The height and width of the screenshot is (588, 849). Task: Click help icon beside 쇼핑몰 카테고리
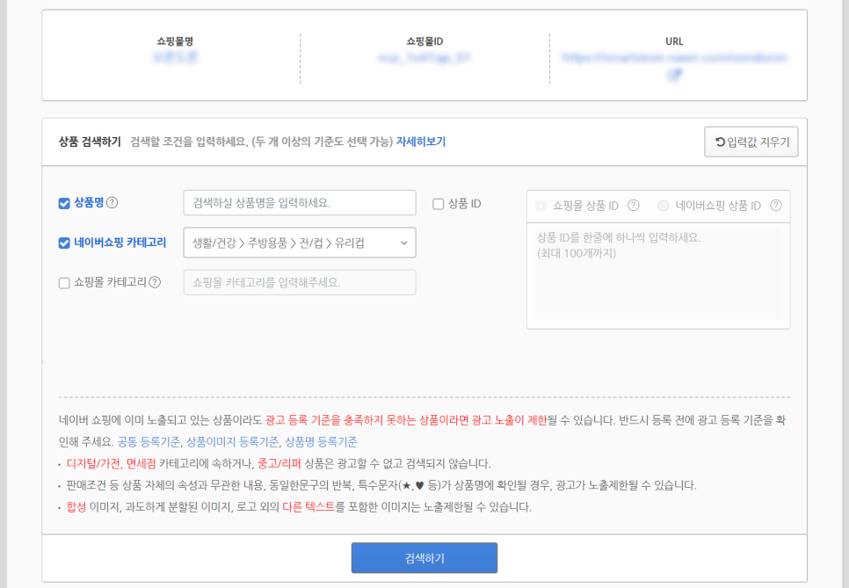[155, 282]
